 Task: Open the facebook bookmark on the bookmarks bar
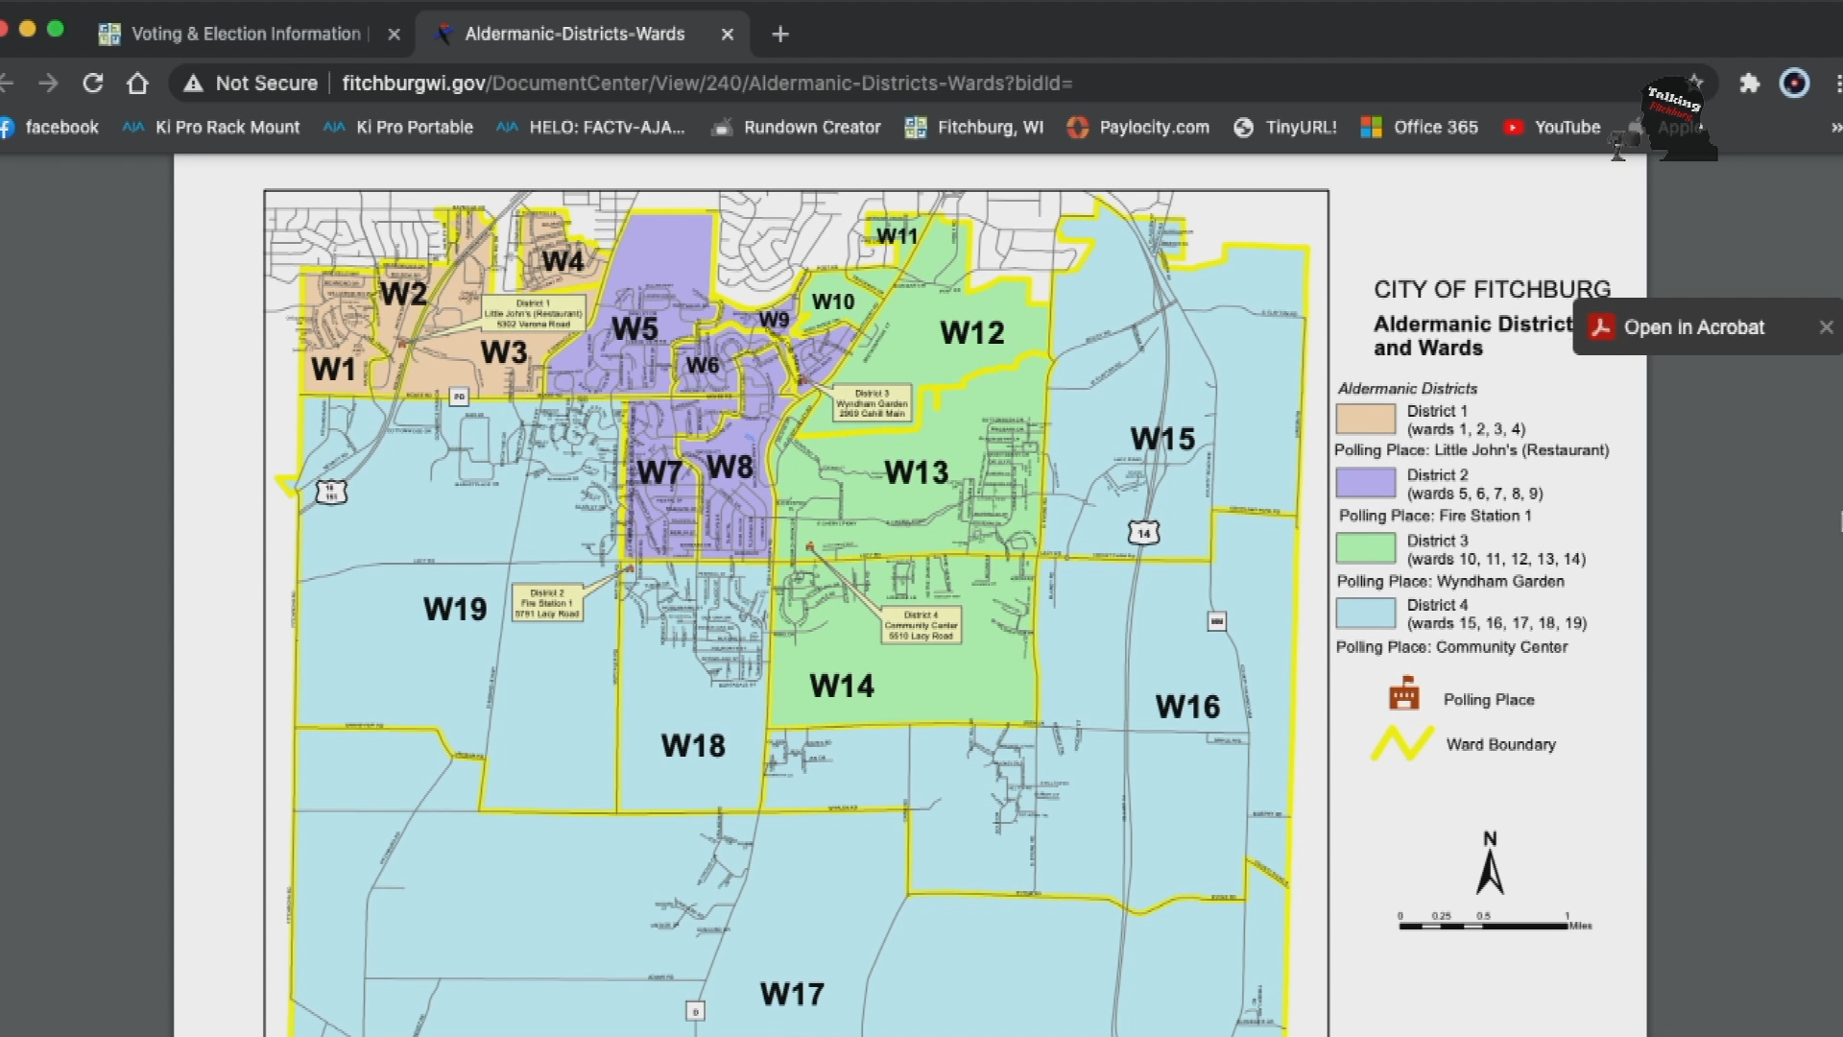tap(61, 127)
